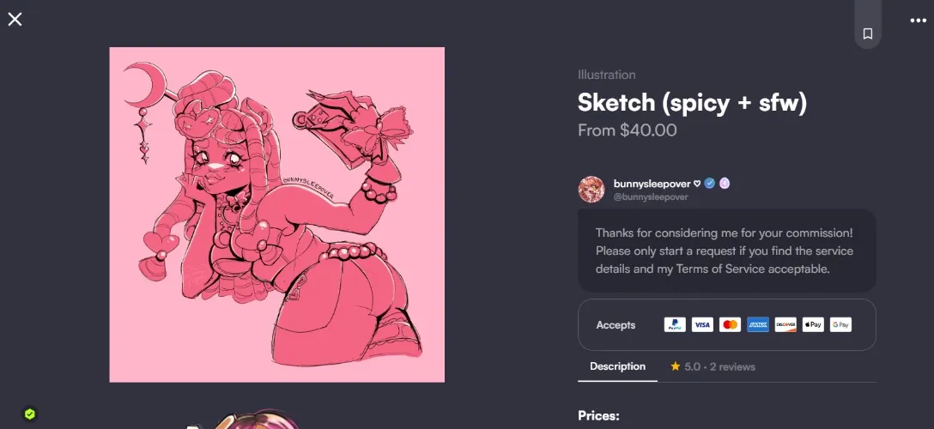Click the blue verified badge next to bunnysleepover
Viewport: 934px width, 429px height.
[x=709, y=184]
